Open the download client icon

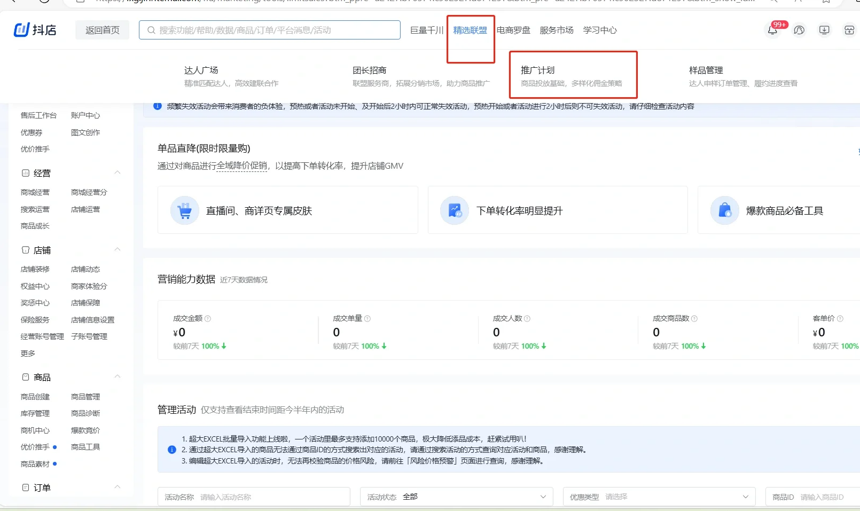(824, 30)
